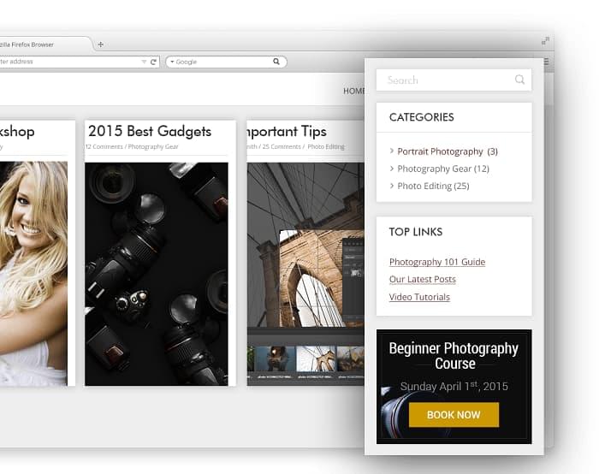The image size is (599, 474).
Task: Open the Our Latest Posts link
Action: 422,280
